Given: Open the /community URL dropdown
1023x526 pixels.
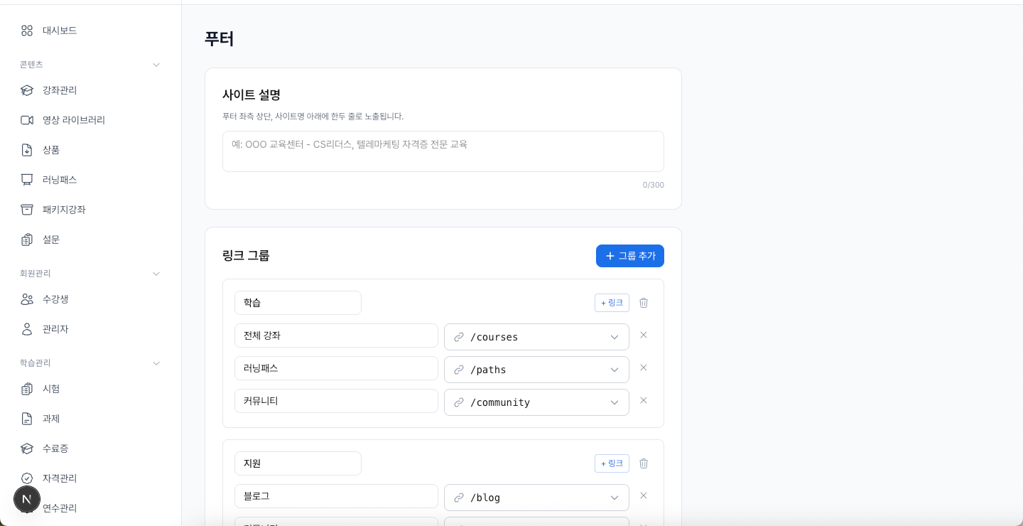Looking at the screenshot, I should pos(536,402).
